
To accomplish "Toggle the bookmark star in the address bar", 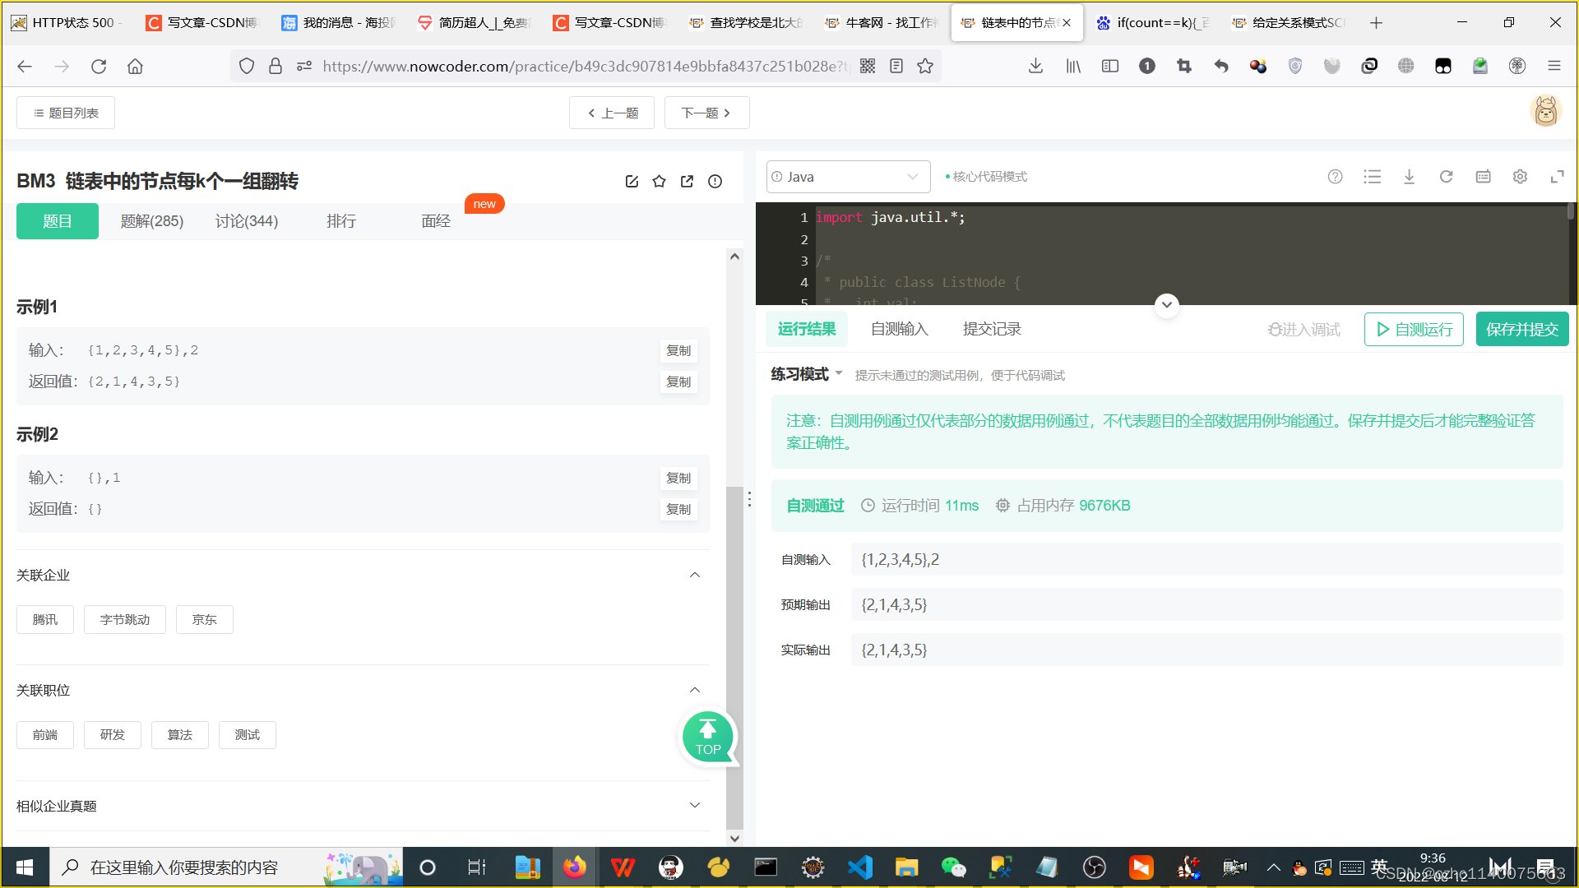I will pyautogui.click(x=925, y=66).
